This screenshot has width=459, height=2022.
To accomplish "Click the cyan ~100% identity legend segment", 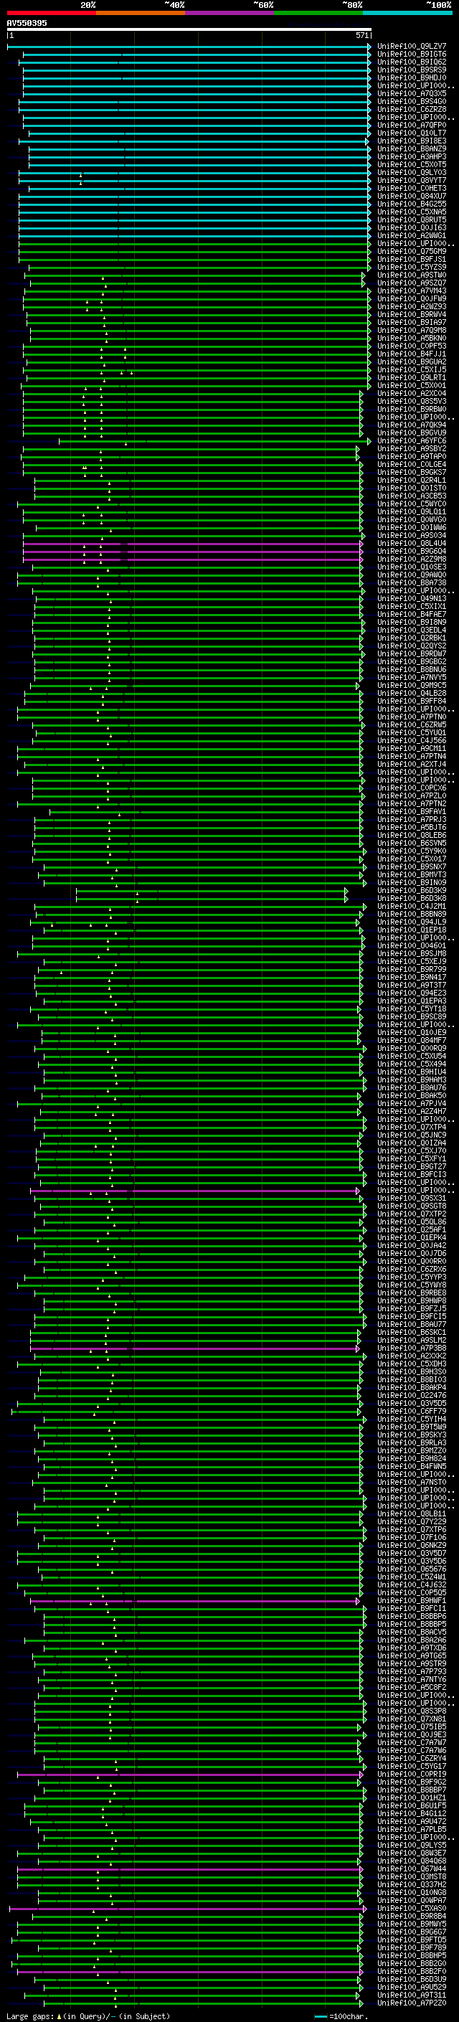I will 408,13.
